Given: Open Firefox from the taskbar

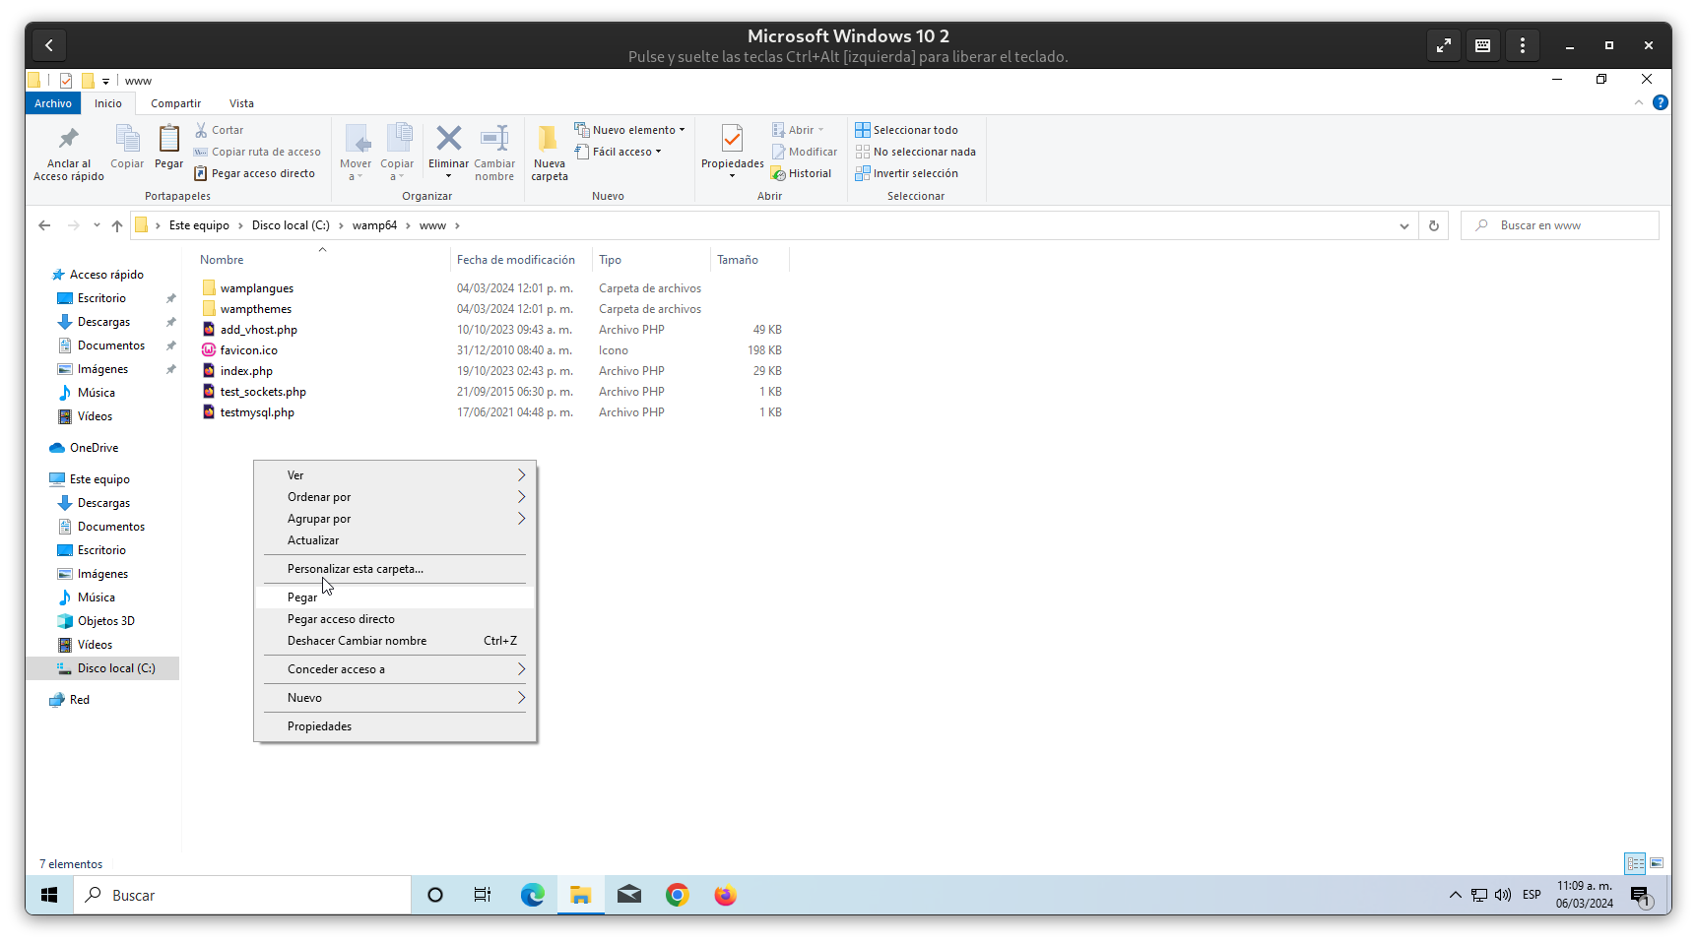Looking at the screenshot, I should point(725,895).
